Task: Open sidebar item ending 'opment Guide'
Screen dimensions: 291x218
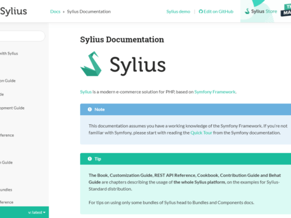Action: click(x=12, y=108)
